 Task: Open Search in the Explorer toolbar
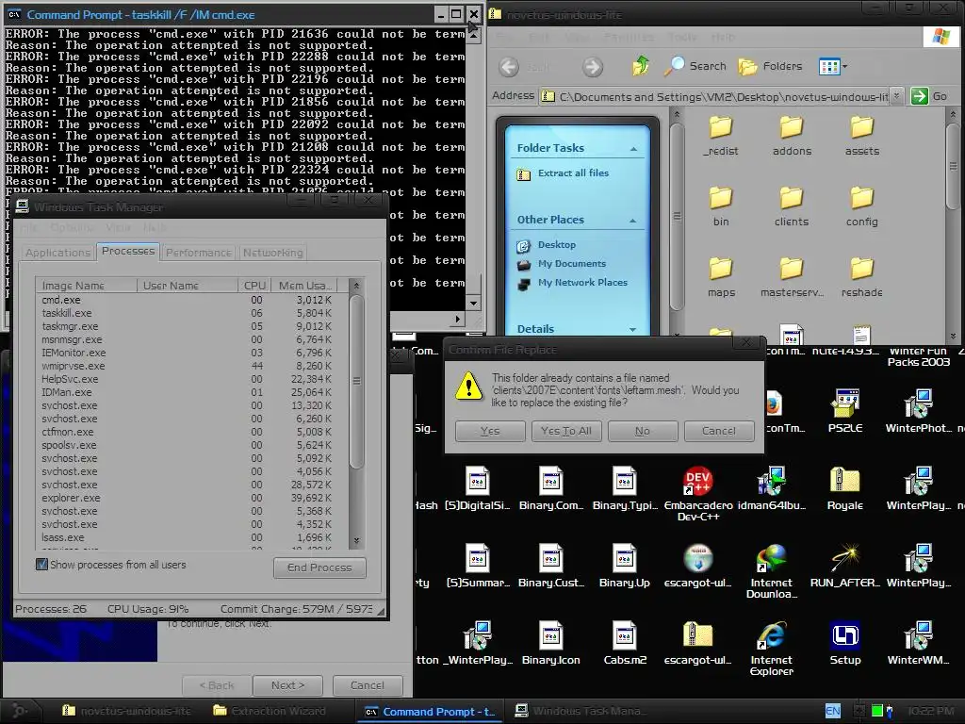[695, 66]
